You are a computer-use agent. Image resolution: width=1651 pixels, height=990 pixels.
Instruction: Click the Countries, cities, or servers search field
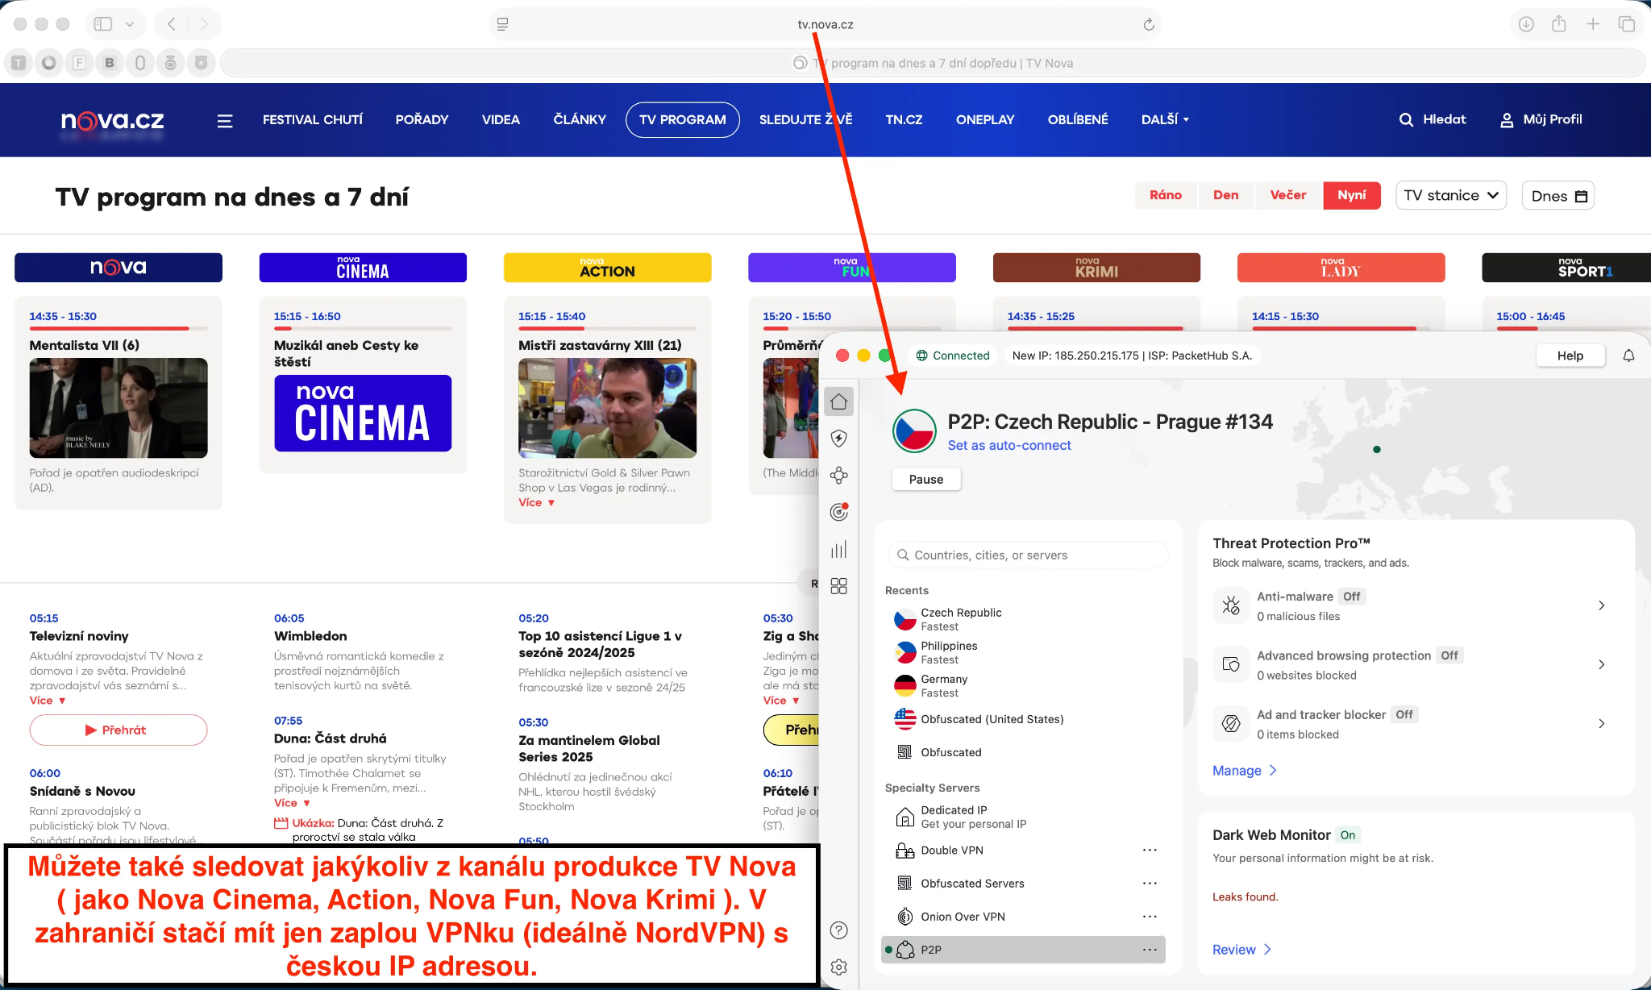coord(1028,555)
